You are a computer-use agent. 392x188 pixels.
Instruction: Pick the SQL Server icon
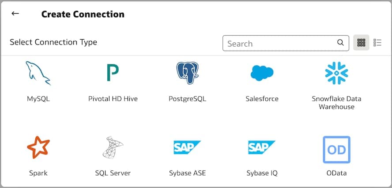click(113, 147)
